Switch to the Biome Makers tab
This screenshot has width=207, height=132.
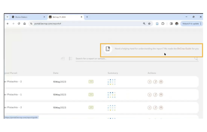coord(27,17)
